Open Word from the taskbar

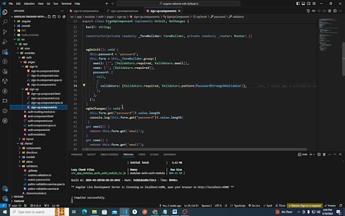175,212
